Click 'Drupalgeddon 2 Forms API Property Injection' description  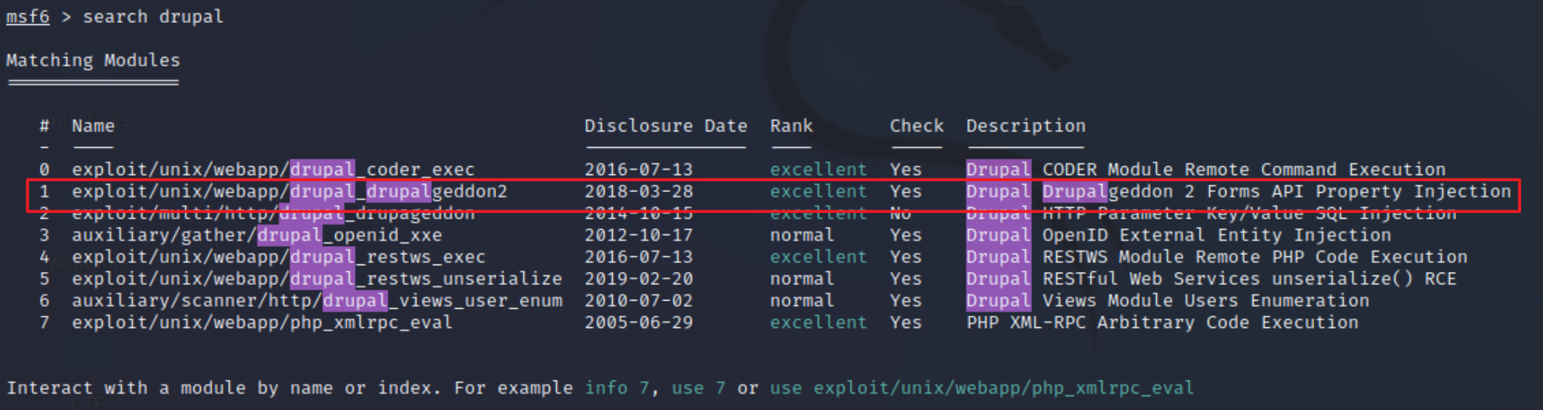1276,191
